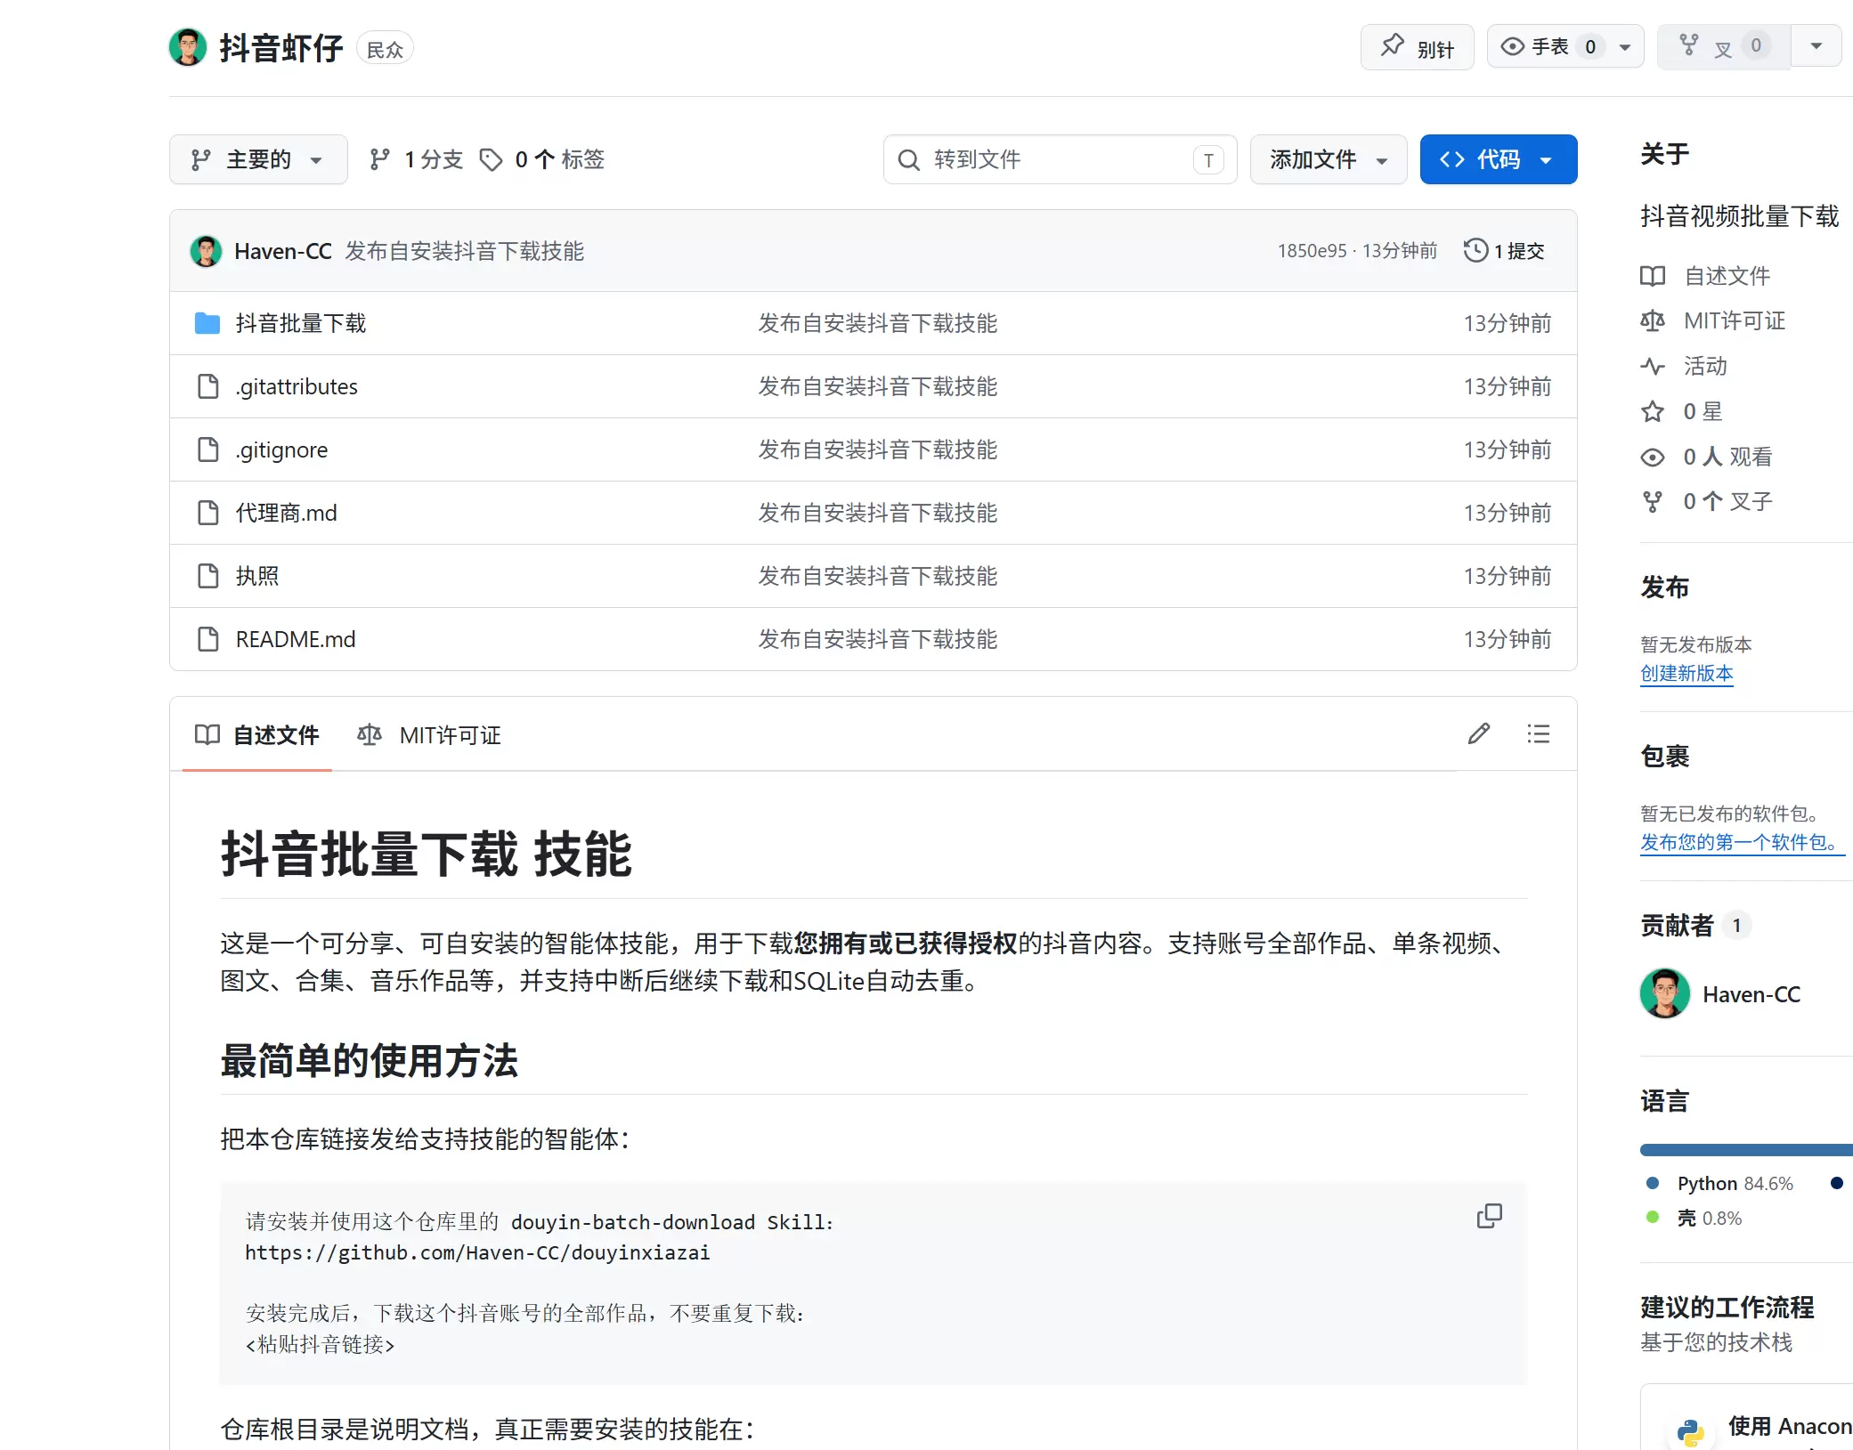Open the README outline list icon
Screen dimensions: 1853x1450
[x=1538, y=734]
